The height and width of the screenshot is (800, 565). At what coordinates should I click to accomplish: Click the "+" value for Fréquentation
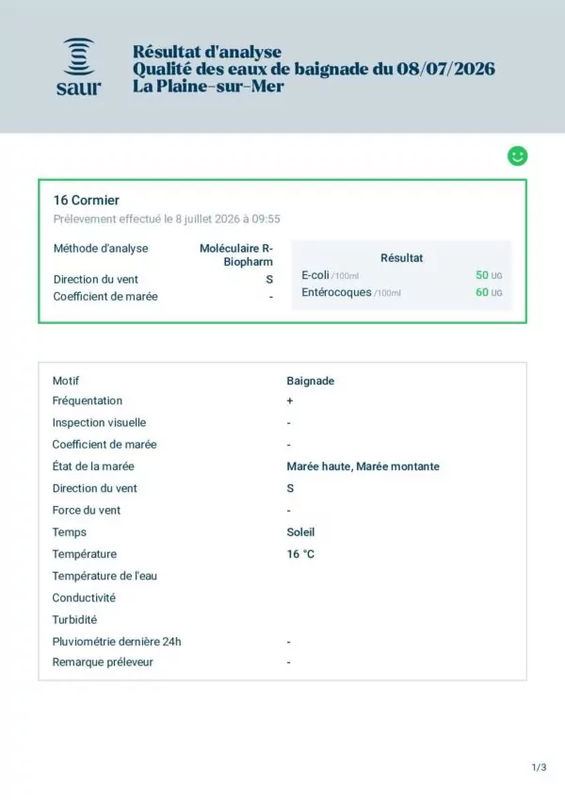click(290, 400)
